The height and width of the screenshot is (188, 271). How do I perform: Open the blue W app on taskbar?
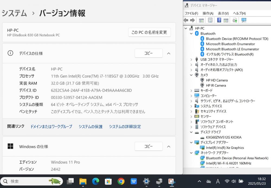pos(134,182)
